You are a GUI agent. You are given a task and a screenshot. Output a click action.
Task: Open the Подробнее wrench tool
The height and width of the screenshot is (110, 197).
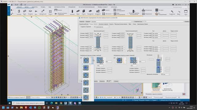point(172,12)
